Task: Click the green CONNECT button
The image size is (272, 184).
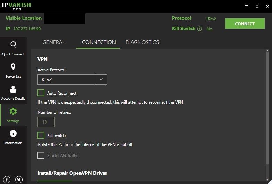Action: tap(245, 24)
